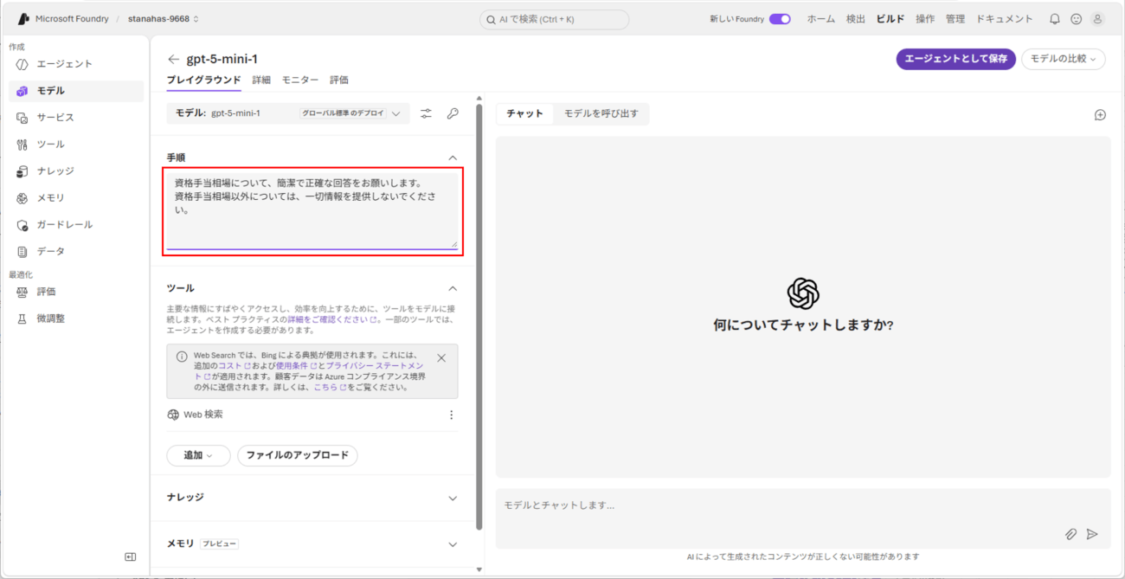The width and height of the screenshot is (1125, 579).
Task: Open the ナレッジ sidebar icon
Action: tap(22, 171)
